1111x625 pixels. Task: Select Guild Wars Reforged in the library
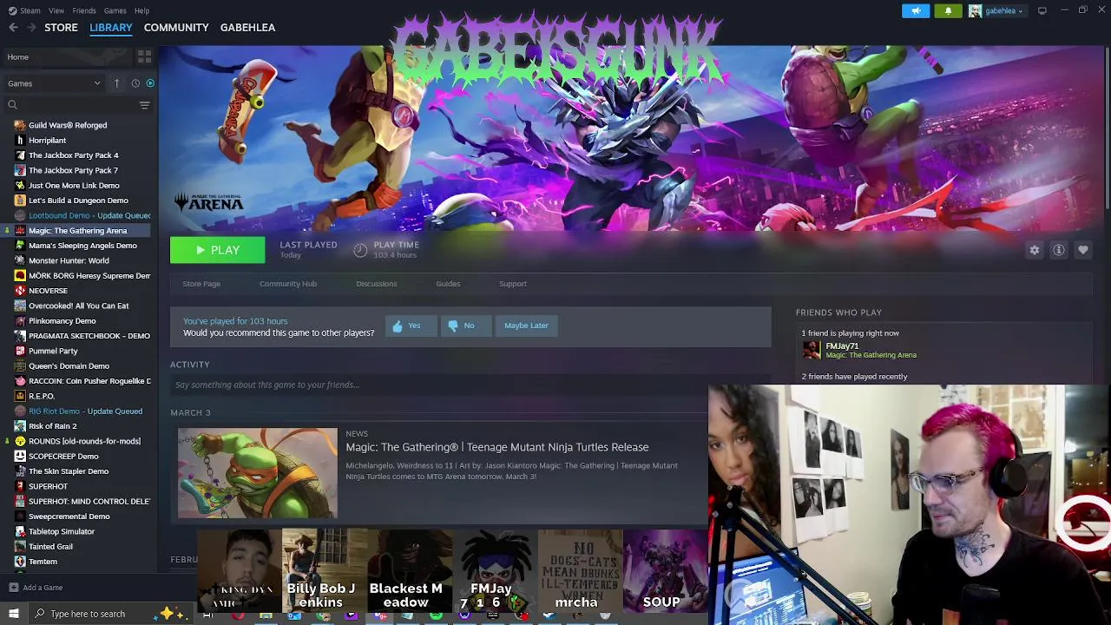pyautogui.click(x=68, y=125)
